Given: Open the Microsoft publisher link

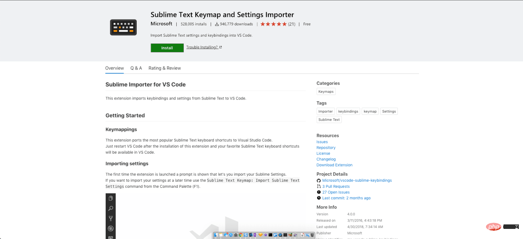Looking at the screenshot, I should coord(161,24).
